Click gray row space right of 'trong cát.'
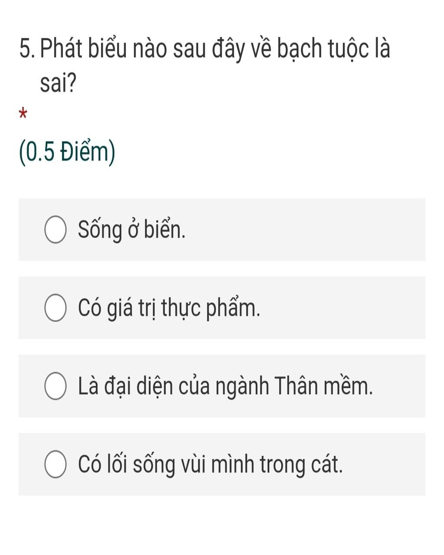 pyautogui.click(x=384, y=464)
